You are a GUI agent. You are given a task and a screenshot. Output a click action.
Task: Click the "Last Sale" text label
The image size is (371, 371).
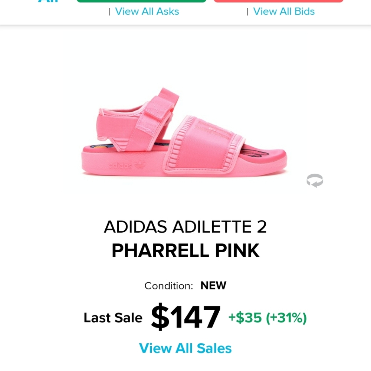coord(113,318)
